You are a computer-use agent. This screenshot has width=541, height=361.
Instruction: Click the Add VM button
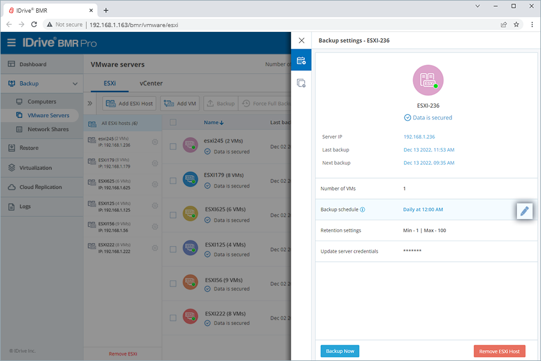click(x=180, y=103)
